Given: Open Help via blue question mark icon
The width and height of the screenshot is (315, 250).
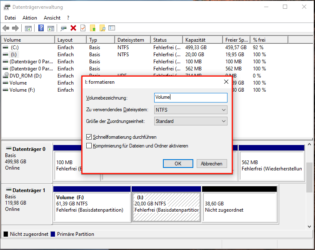Looking at the screenshot, I should (x=41, y=28).
